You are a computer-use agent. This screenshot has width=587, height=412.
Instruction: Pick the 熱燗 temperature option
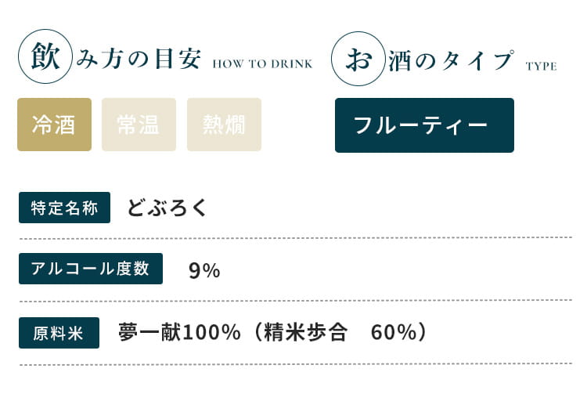(x=224, y=125)
